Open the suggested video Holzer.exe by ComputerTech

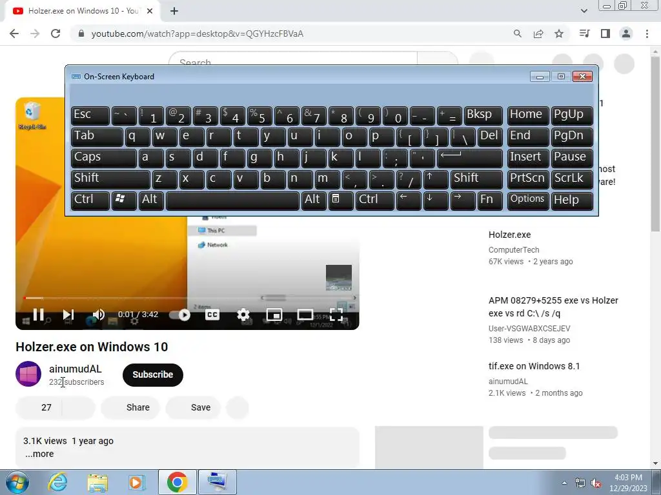tap(510, 235)
